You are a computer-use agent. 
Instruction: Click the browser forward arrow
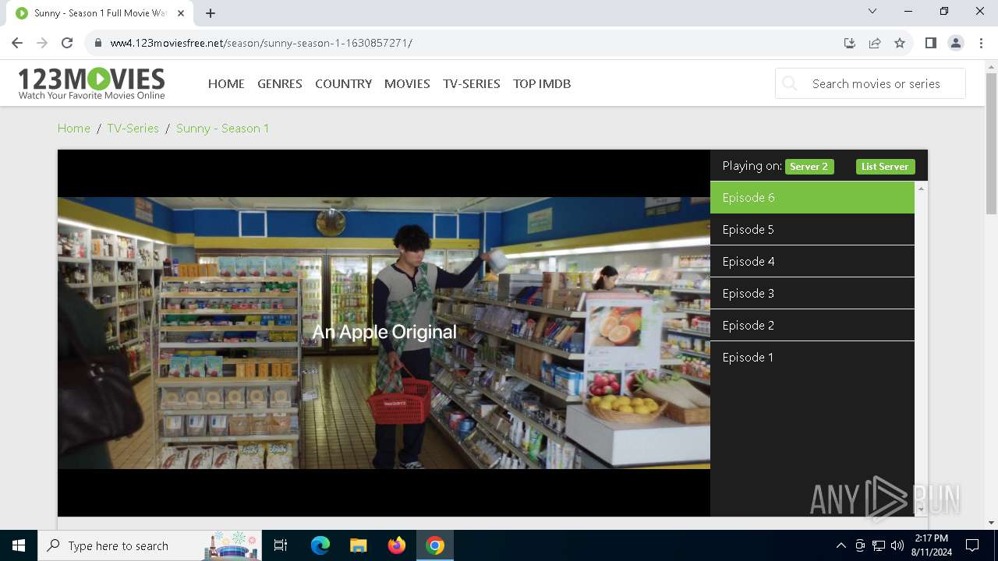click(42, 43)
